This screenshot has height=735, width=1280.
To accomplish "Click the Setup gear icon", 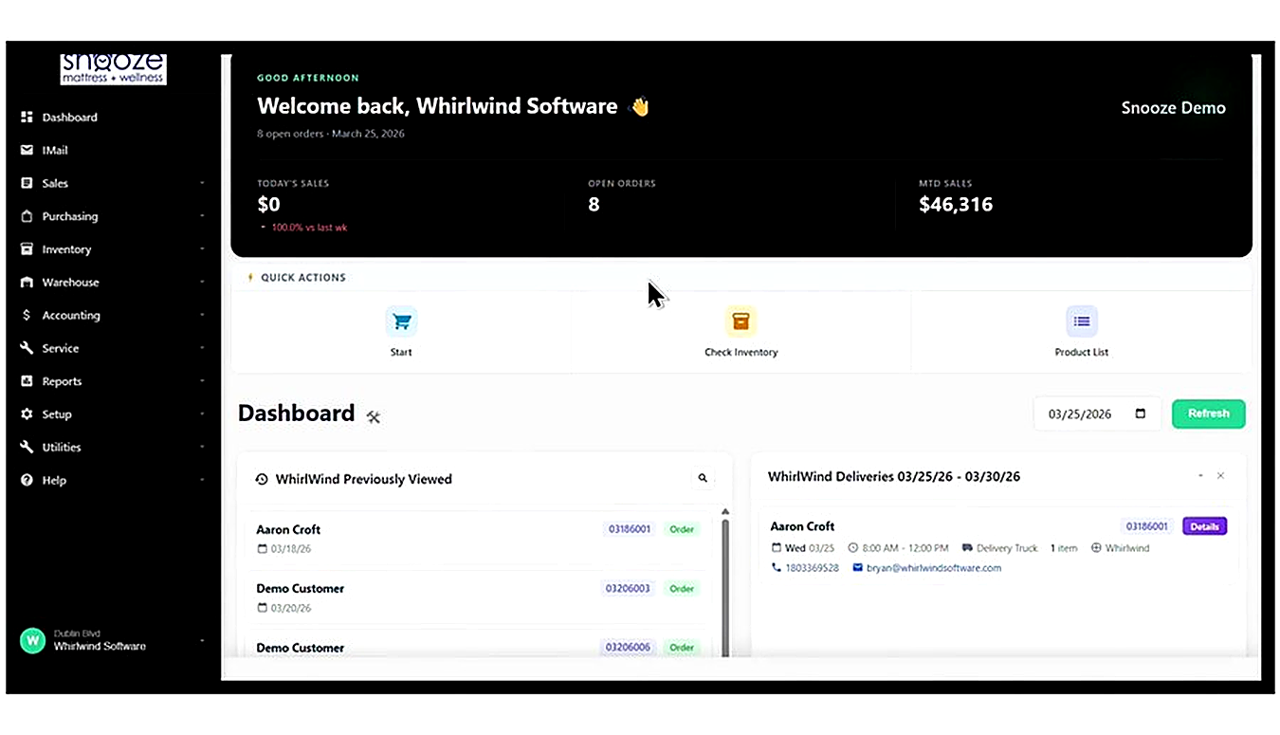I will 27,414.
